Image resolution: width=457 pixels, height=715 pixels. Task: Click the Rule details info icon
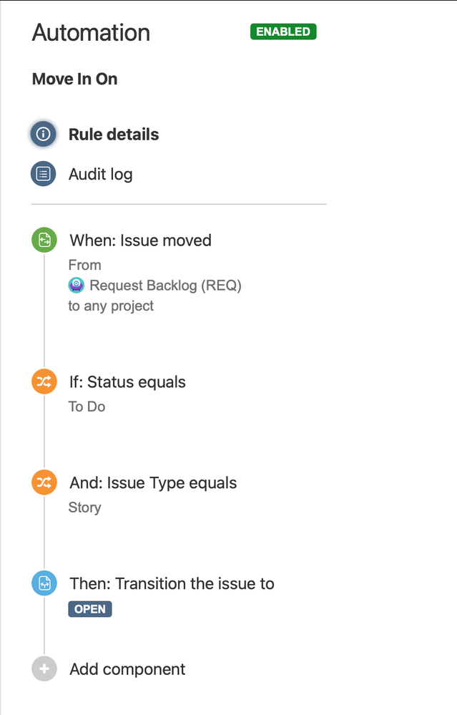point(44,134)
